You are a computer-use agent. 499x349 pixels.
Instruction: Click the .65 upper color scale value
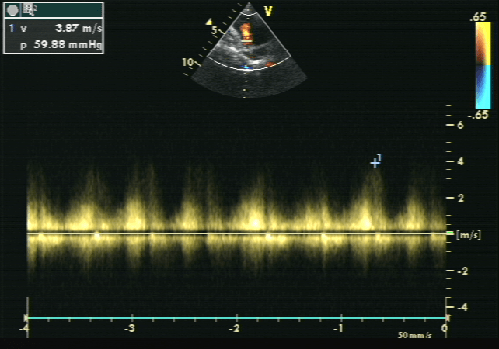(478, 17)
